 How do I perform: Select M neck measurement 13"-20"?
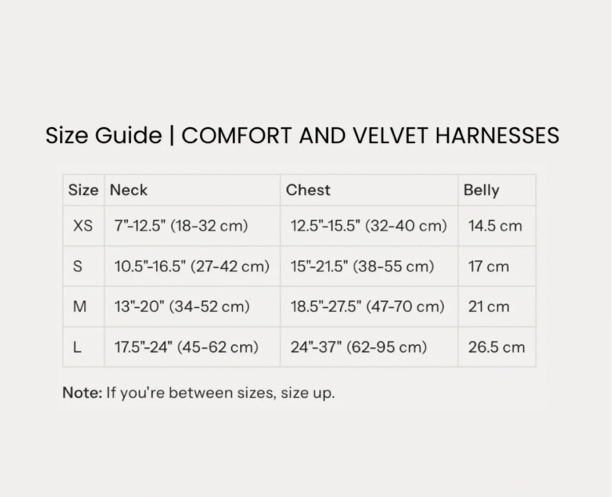tap(182, 307)
